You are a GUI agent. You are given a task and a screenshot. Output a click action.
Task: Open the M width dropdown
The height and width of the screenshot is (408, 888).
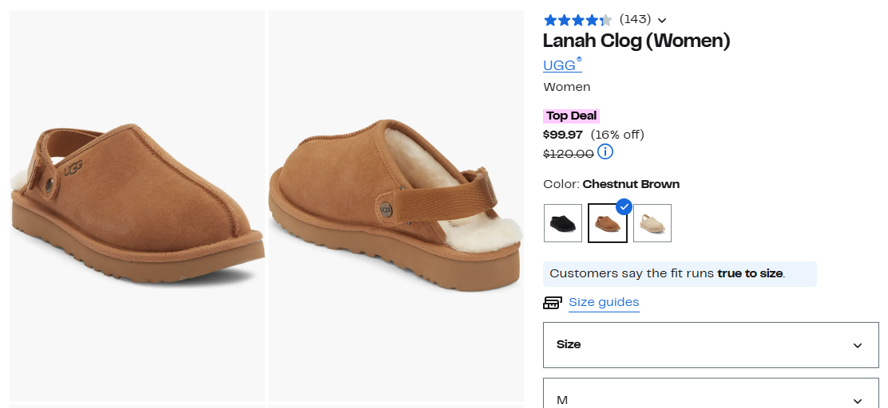coord(711,398)
